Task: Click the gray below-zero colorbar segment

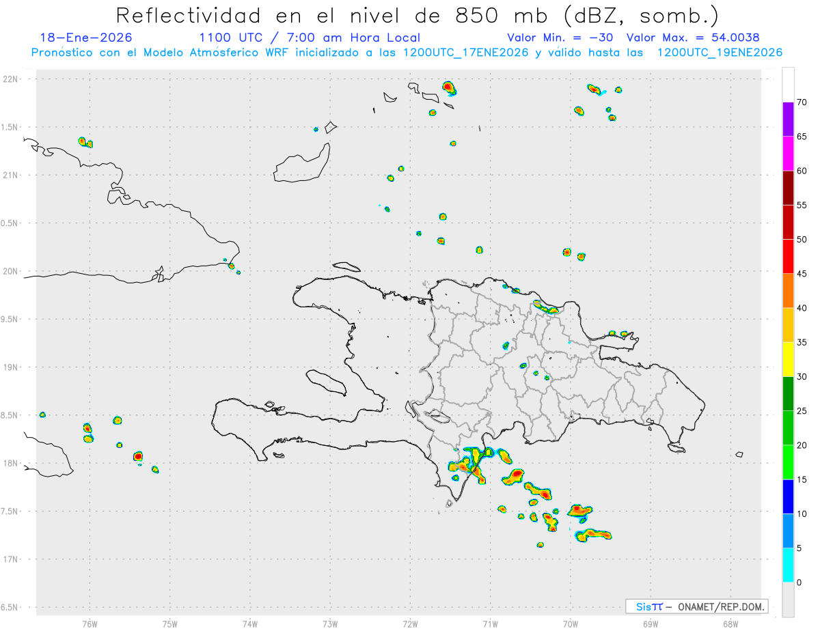Action: tap(788, 600)
